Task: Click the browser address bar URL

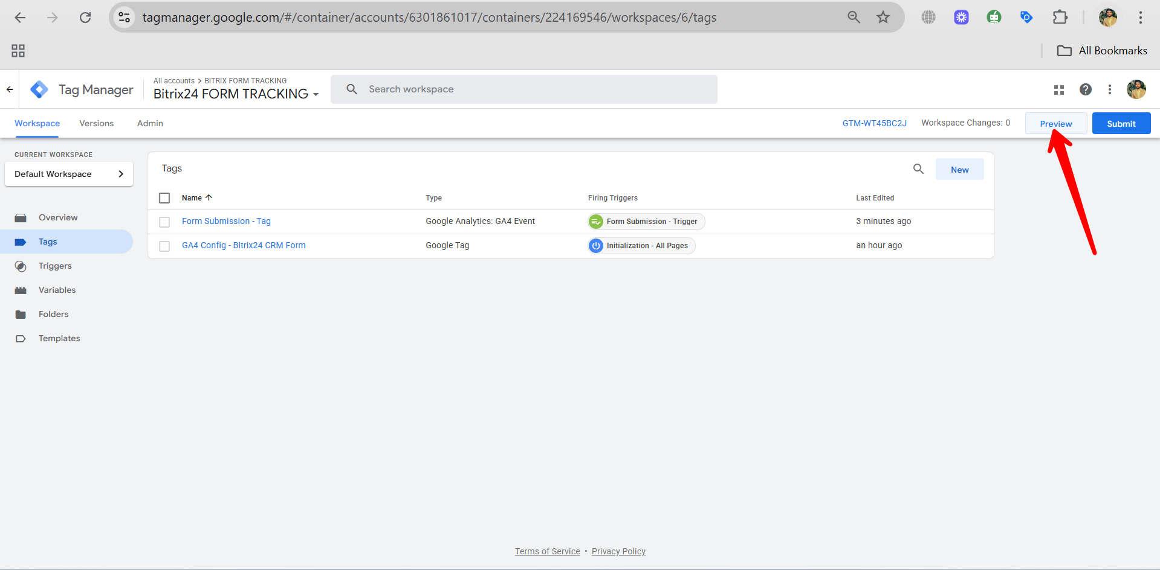Action: click(x=429, y=18)
